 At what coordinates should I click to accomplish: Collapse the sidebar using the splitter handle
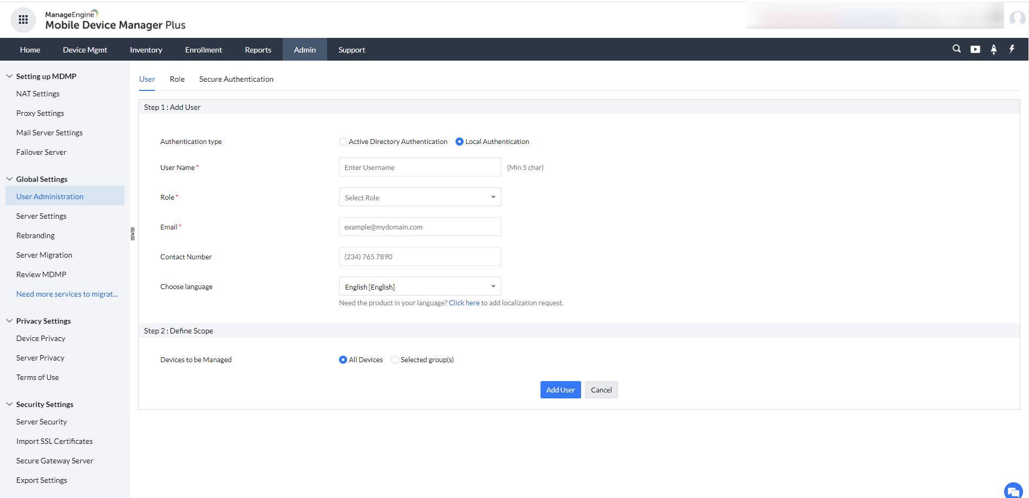click(133, 234)
